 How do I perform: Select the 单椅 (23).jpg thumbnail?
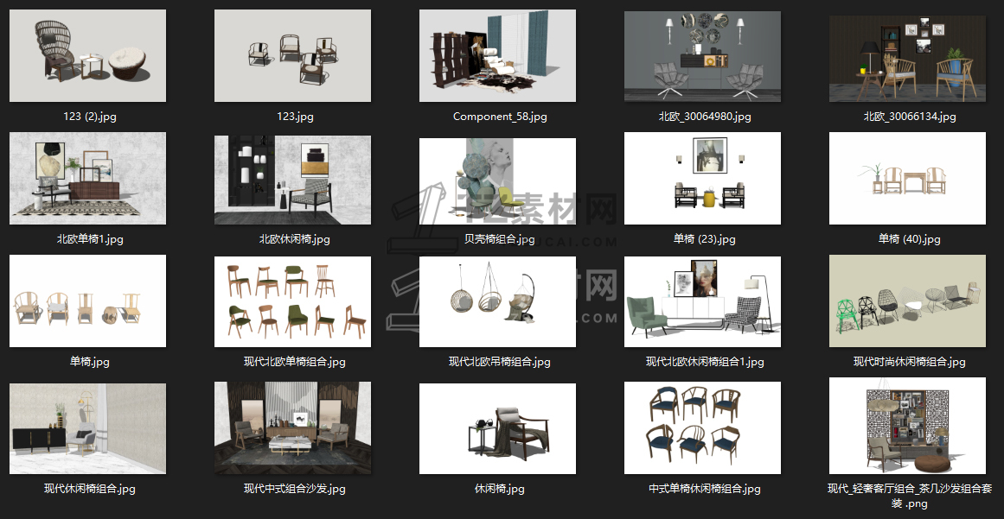702,179
